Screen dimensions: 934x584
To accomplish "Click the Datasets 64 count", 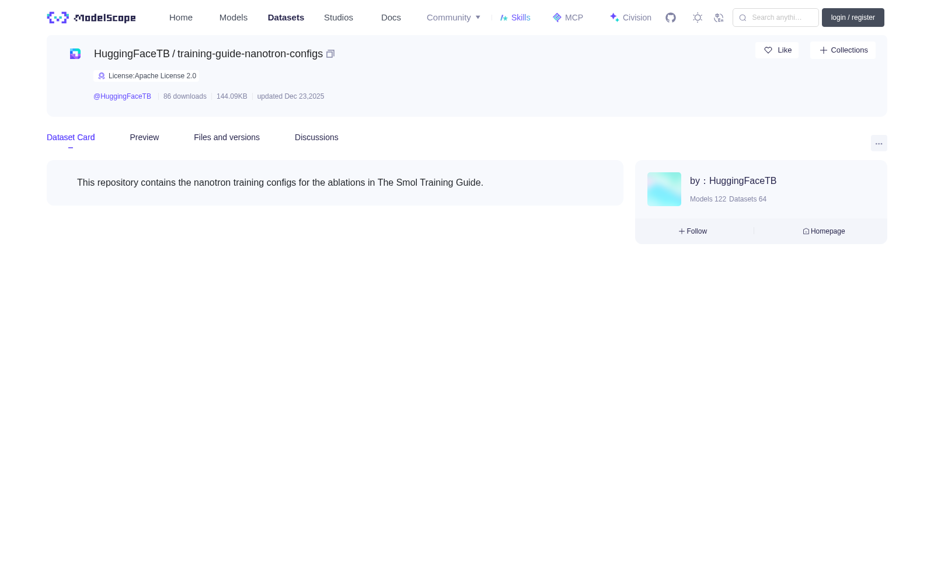I will (748, 199).
